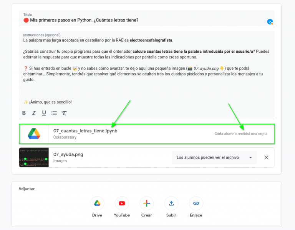
Task: Open the 07_cuantas_letras_tiene.ipynb attachment
Action: pos(85,131)
